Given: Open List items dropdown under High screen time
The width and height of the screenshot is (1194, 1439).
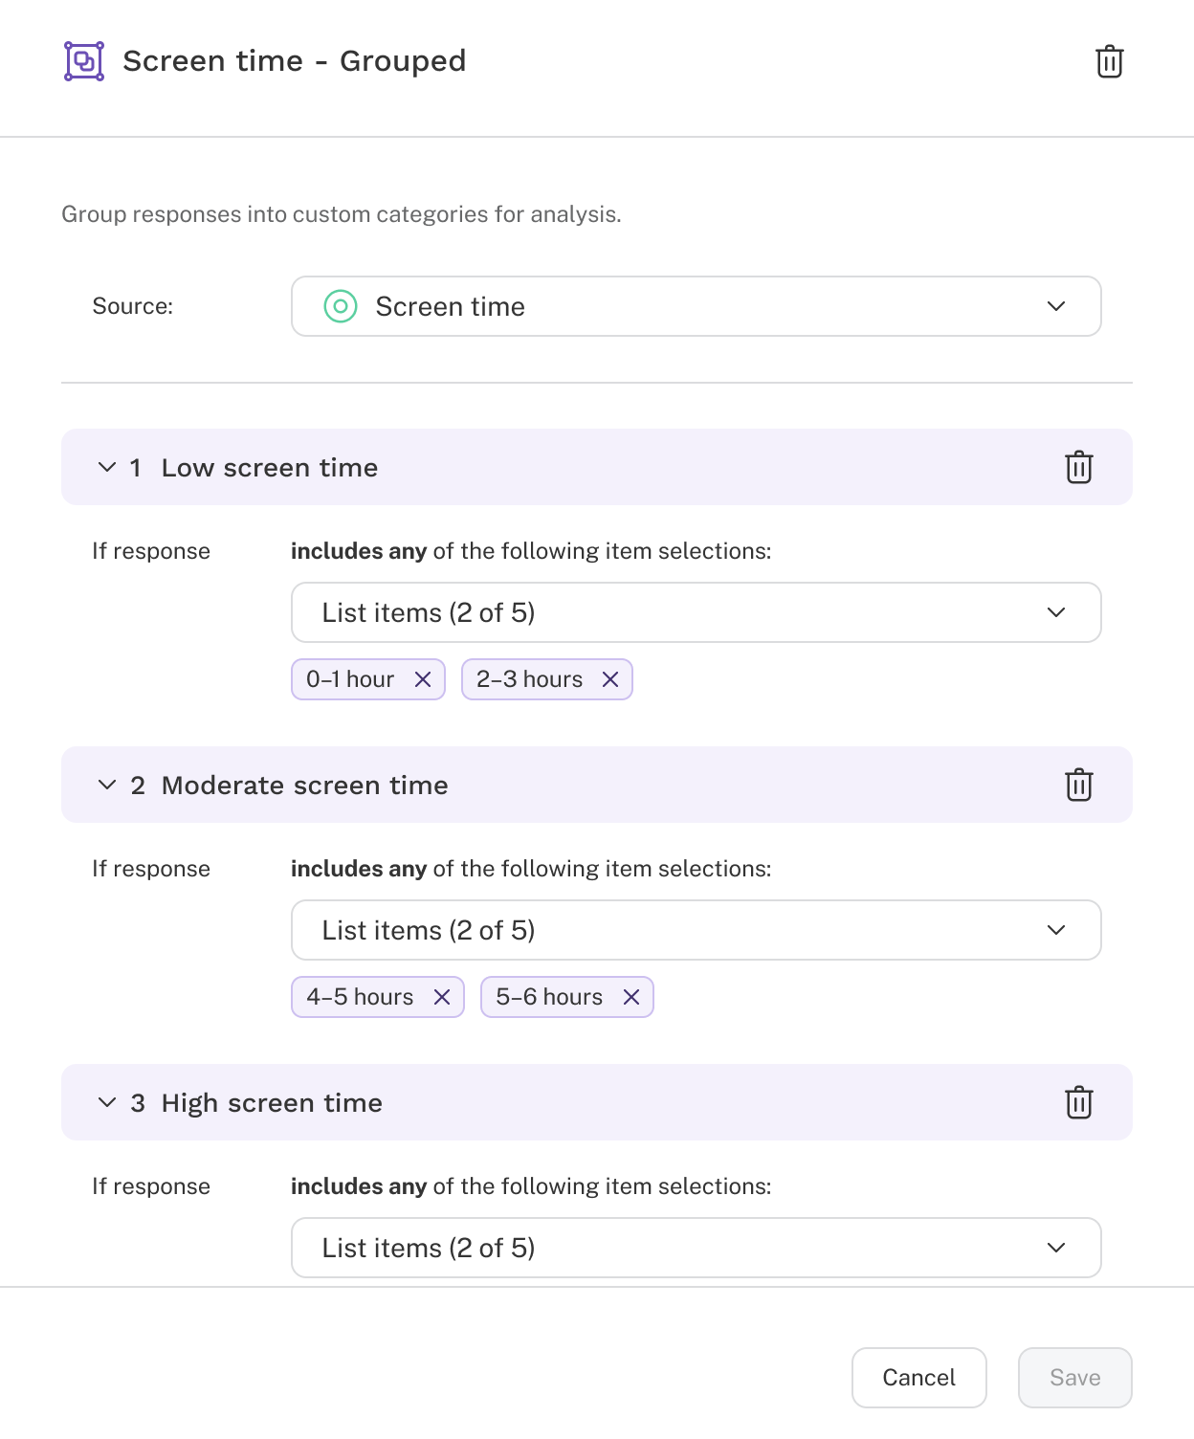Looking at the screenshot, I should click(696, 1248).
